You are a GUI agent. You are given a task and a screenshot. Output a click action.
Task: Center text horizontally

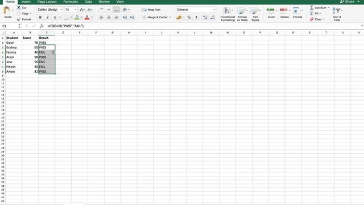[x=109, y=17]
